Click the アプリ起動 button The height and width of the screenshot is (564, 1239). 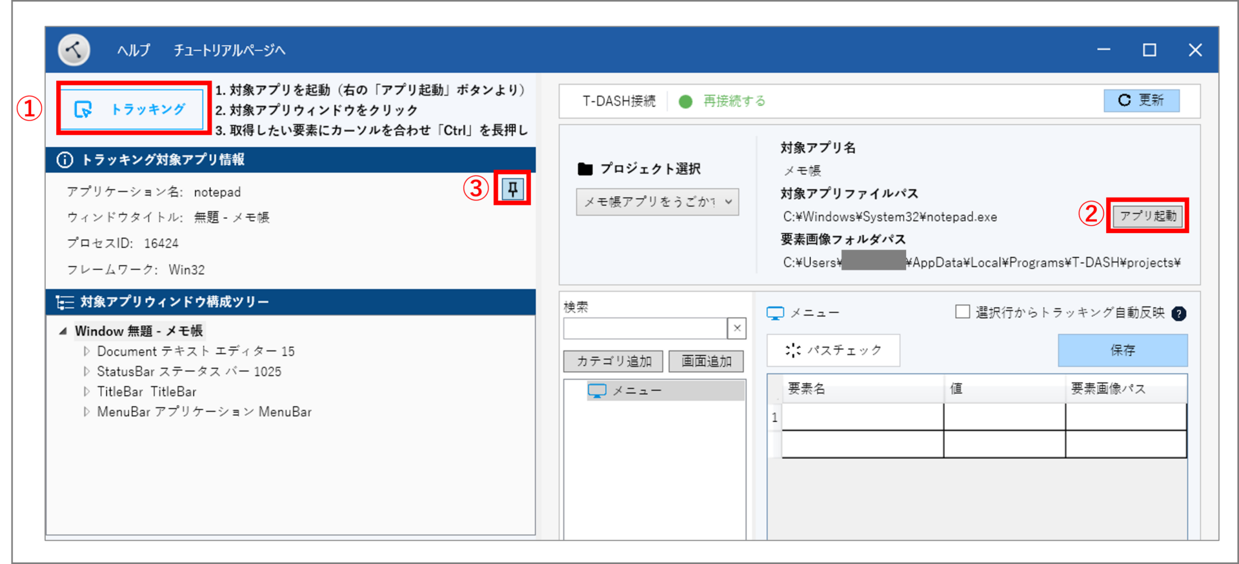coord(1147,216)
